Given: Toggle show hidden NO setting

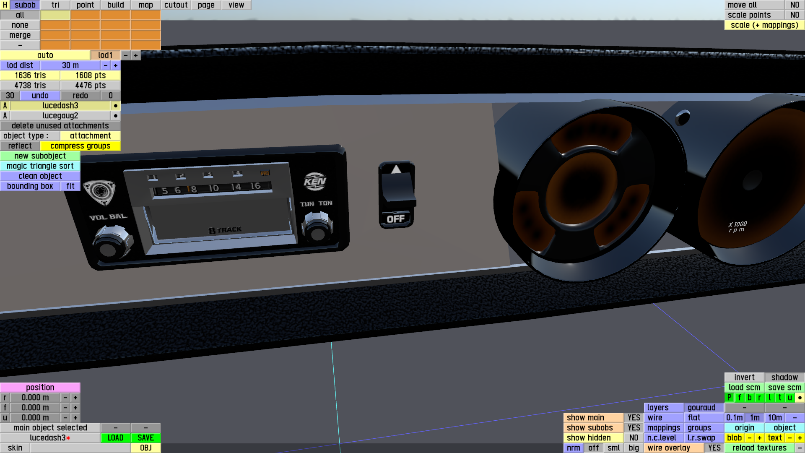Looking at the screenshot, I should click(x=634, y=438).
